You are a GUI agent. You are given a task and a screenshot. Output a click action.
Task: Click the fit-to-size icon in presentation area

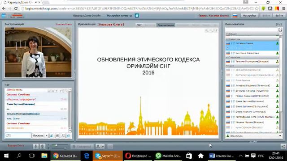pos(216,30)
